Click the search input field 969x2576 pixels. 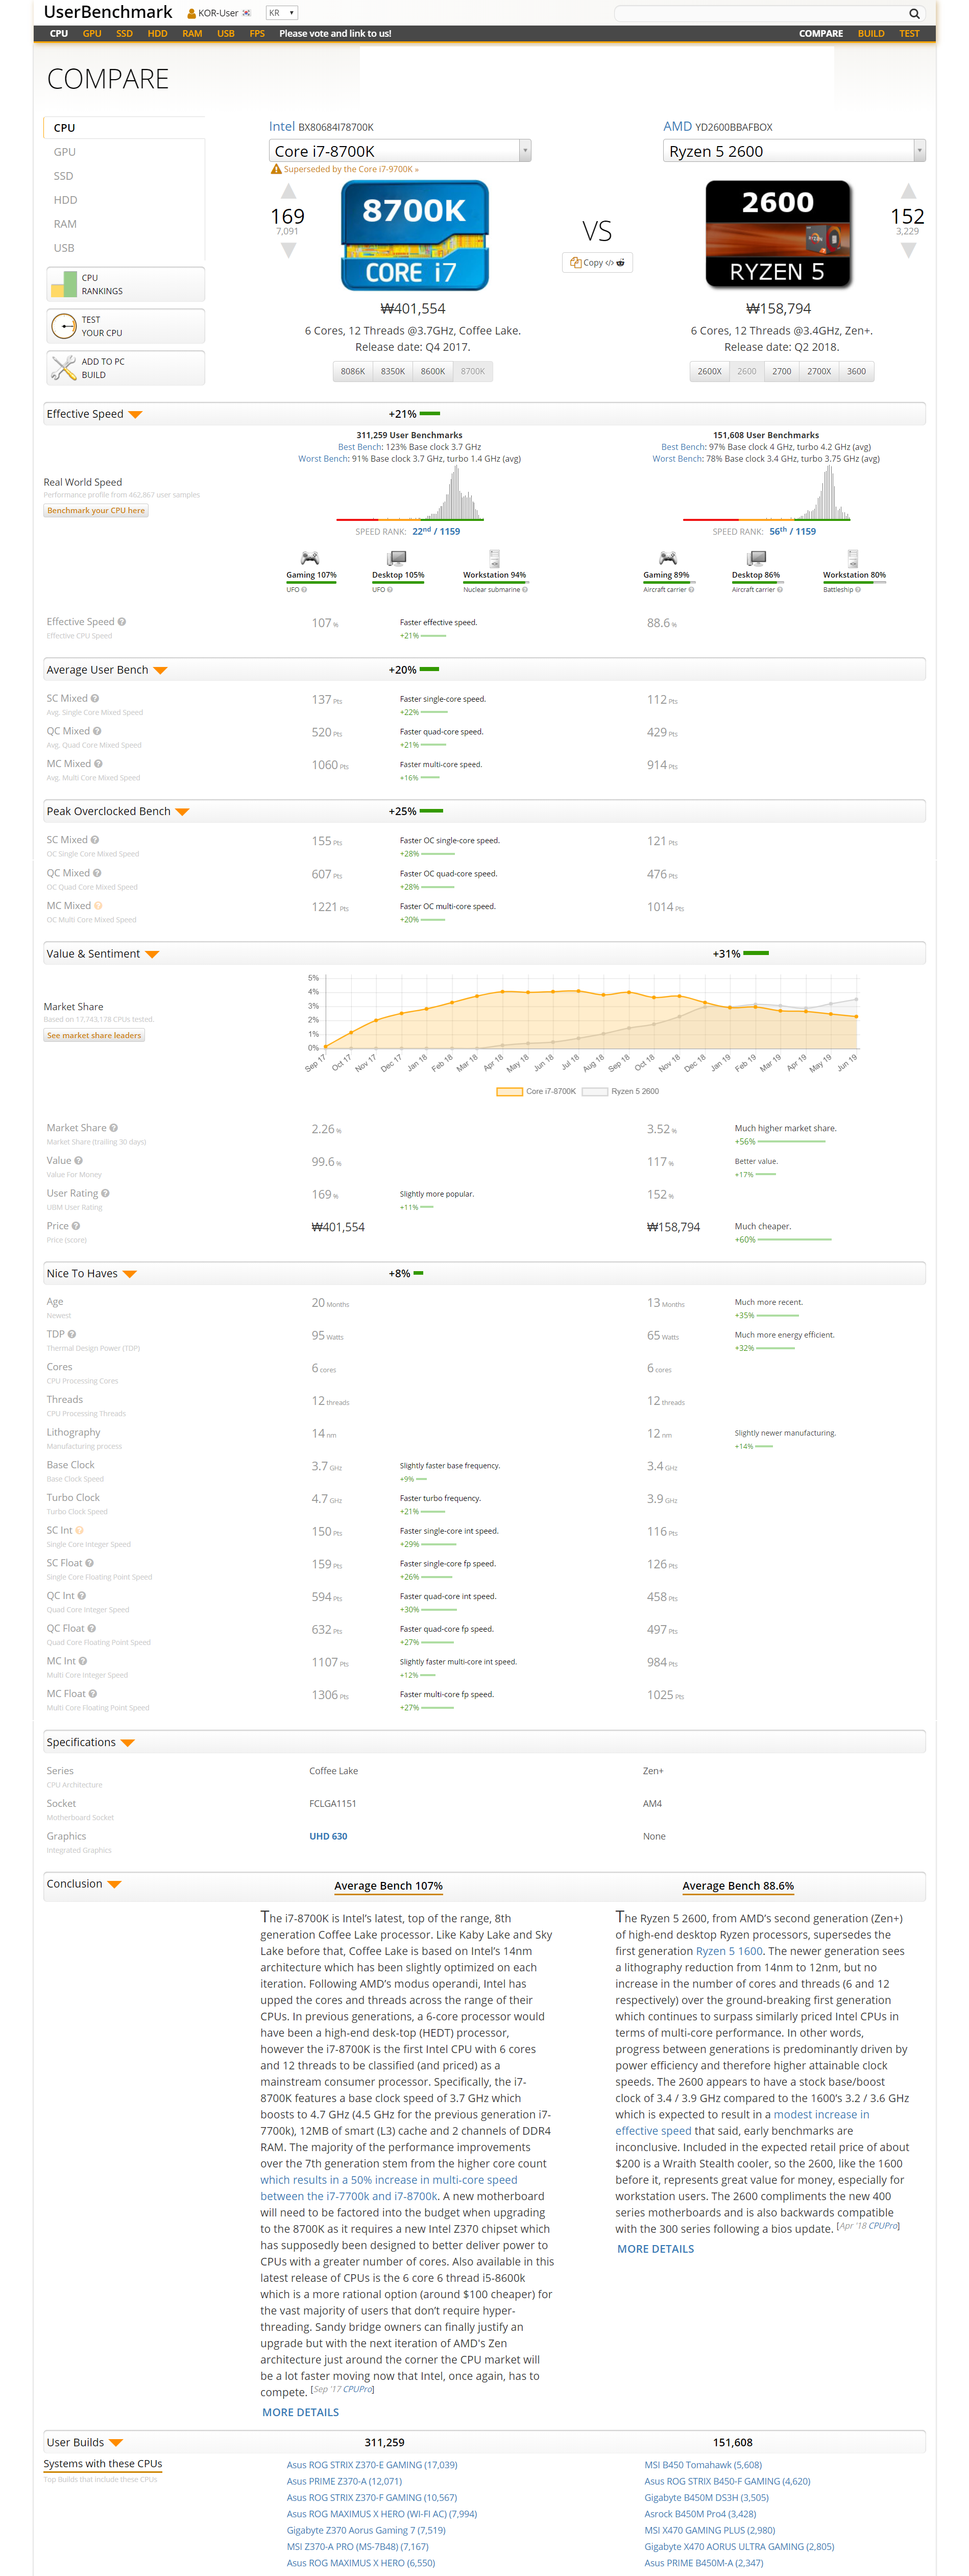[759, 13]
